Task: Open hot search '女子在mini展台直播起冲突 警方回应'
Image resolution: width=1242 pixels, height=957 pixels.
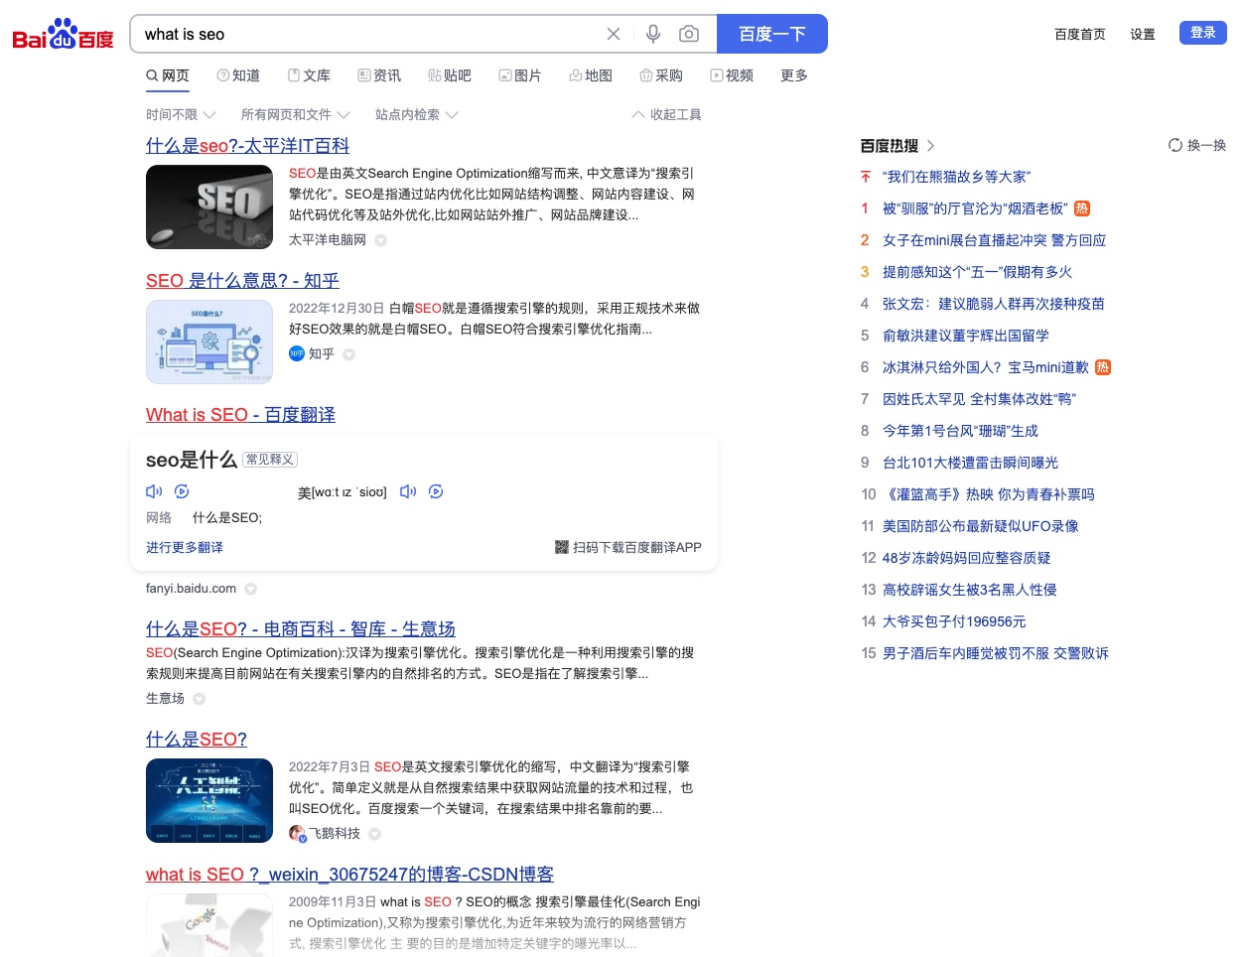Action: click(994, 240)
